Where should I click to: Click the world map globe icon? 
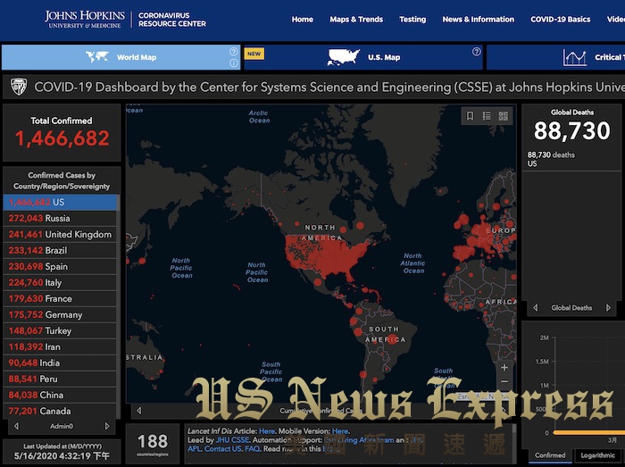click(97, 56)
